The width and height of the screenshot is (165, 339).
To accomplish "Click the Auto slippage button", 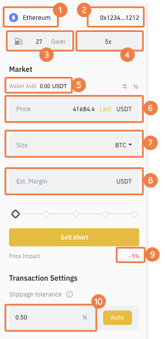I will point(118,318).
